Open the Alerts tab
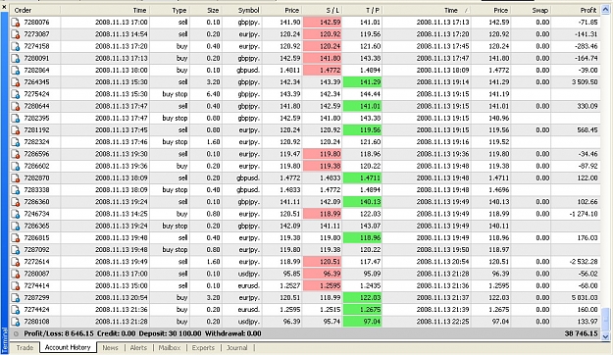This screenshot has height=355, width=613. [x=138, y=347]
